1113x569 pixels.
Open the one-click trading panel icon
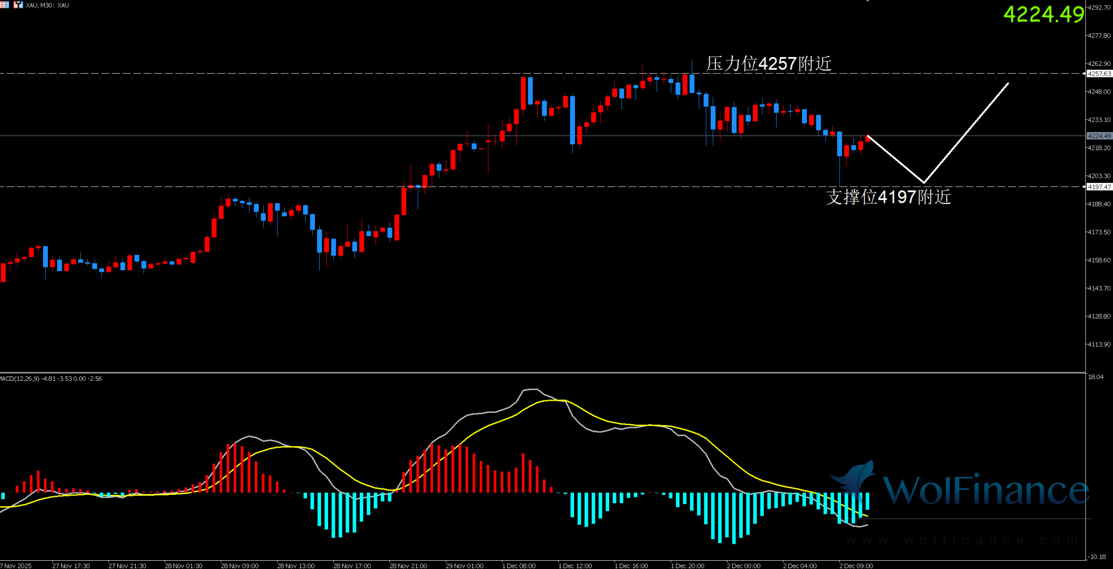18,5
